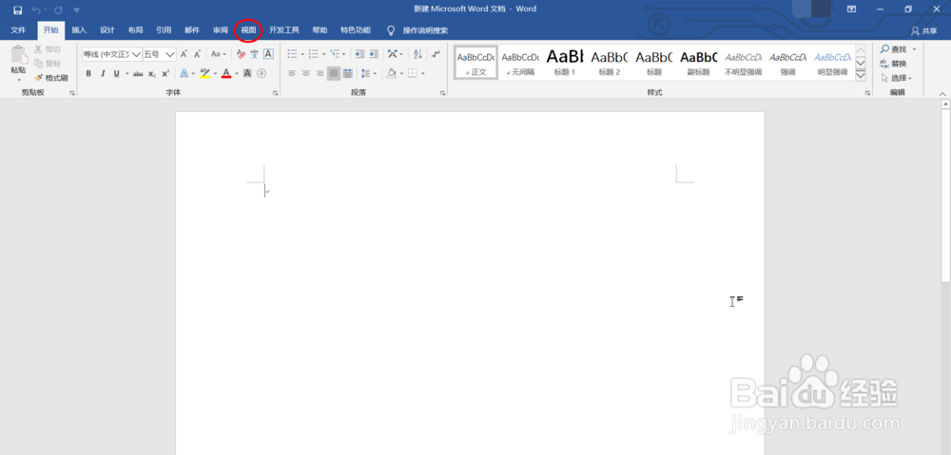This screenshot has width=951, height=455.
Task: Switch to the Insert (插入) tab
Action: coord(79,30)
